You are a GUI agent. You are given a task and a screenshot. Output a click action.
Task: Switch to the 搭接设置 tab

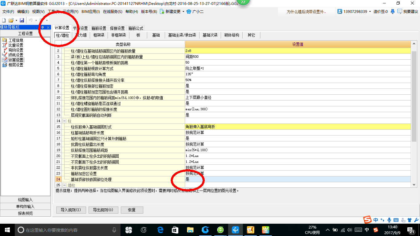pos(117,28)
